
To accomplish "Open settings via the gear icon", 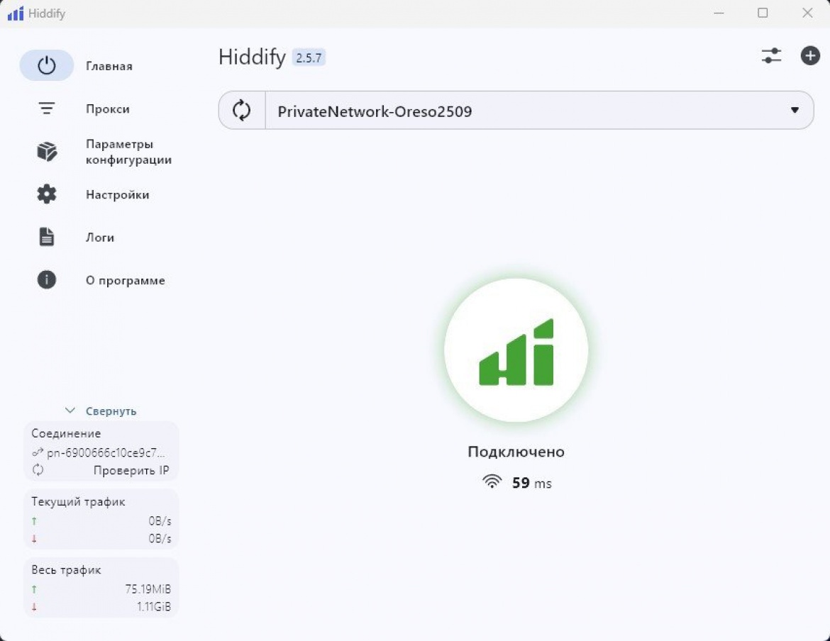I will click(x=47, y=194).
